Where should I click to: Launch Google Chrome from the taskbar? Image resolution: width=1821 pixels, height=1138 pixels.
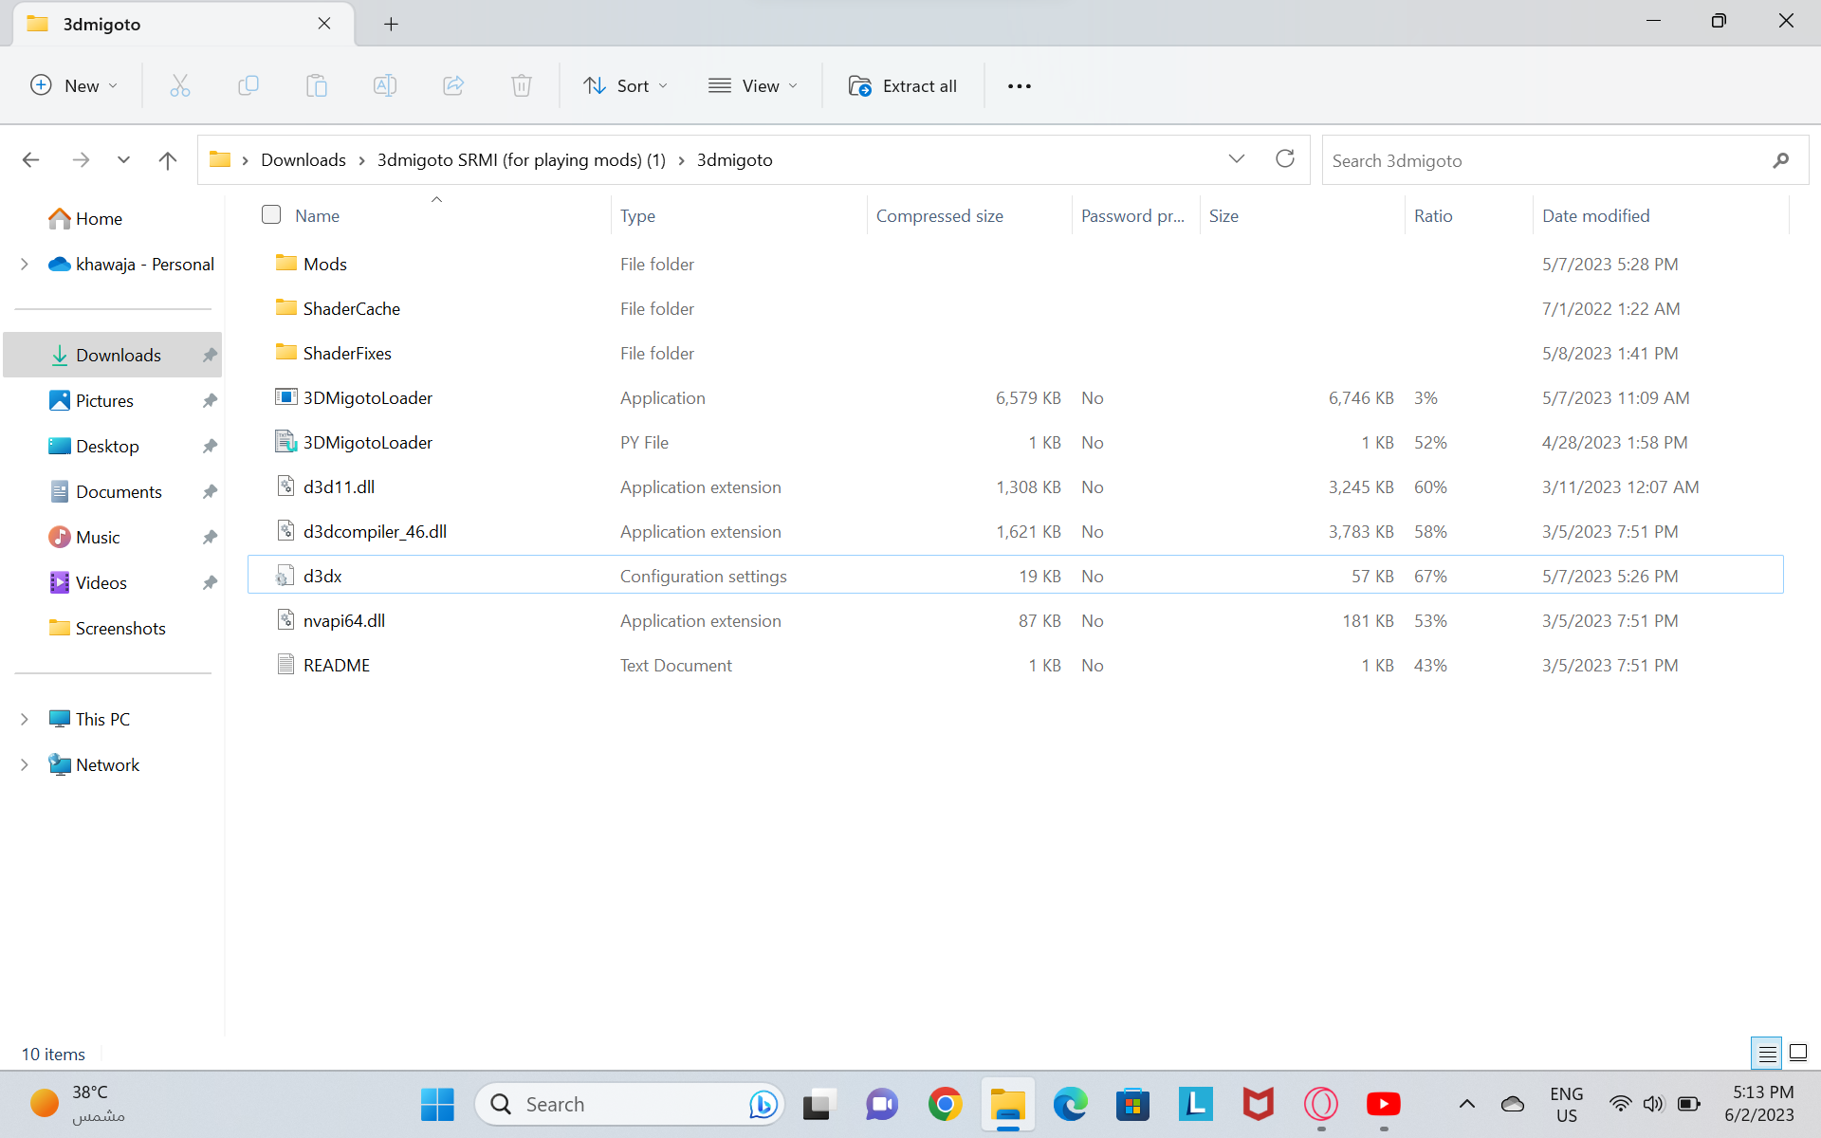945,1104
